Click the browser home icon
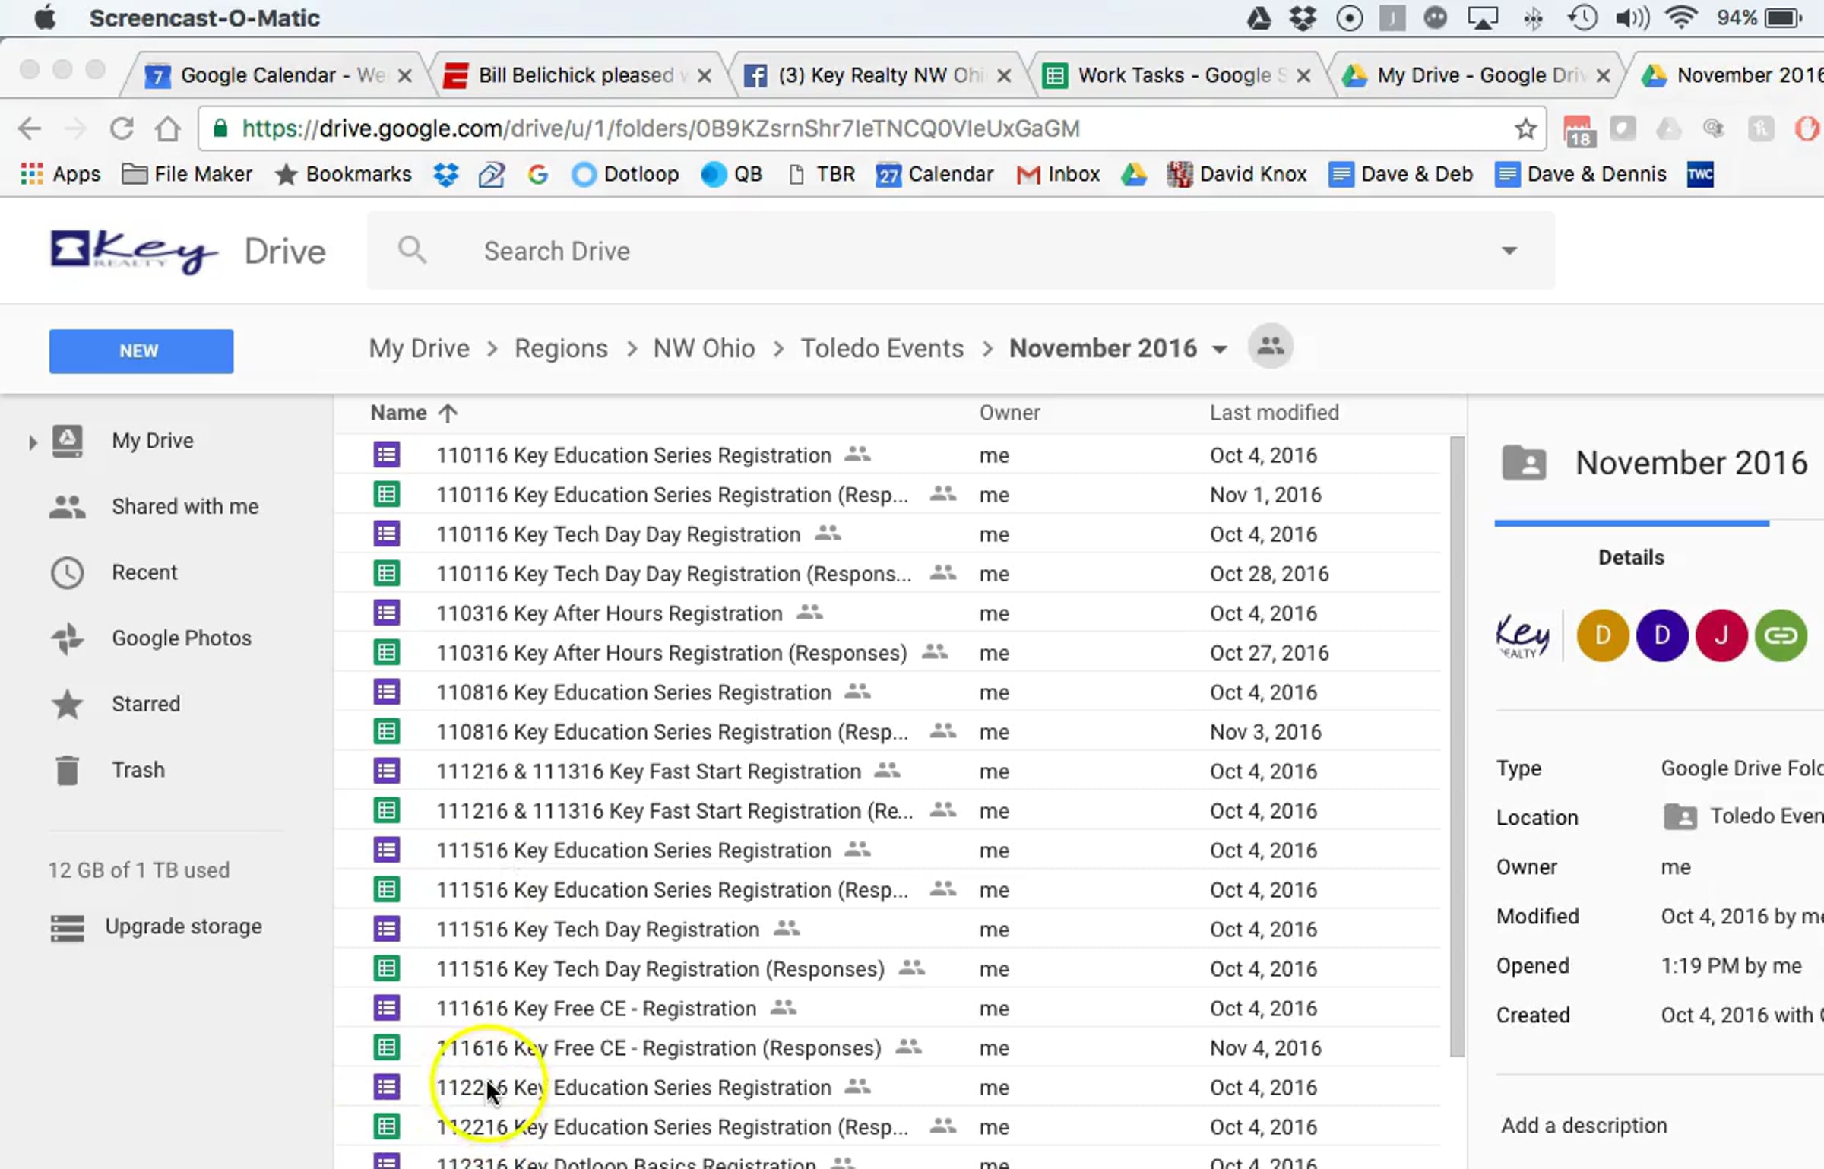The width and height of the screenshot is (1824, 1169). click(168, 128)
